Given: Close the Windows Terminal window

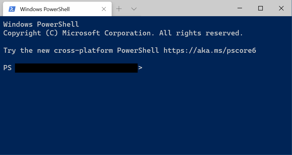Looking at the screenshot, I should coord(281,8).
